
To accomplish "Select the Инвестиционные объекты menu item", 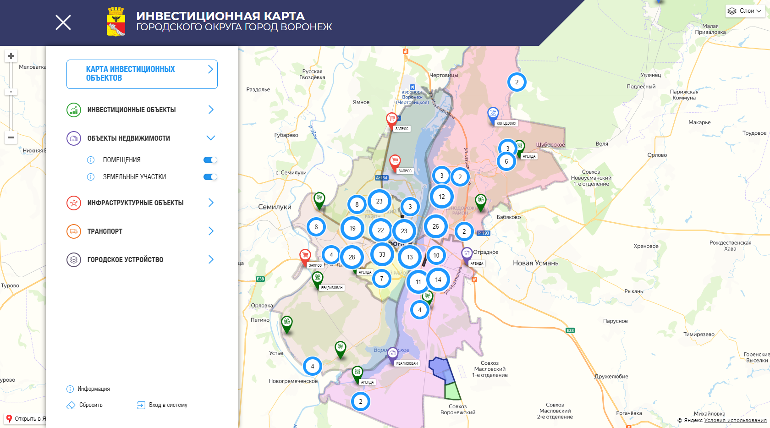I will pyautogui.click(x=132, y=110).
